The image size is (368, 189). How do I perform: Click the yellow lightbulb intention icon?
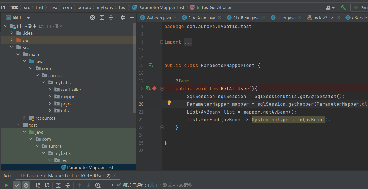click(169, 103)
